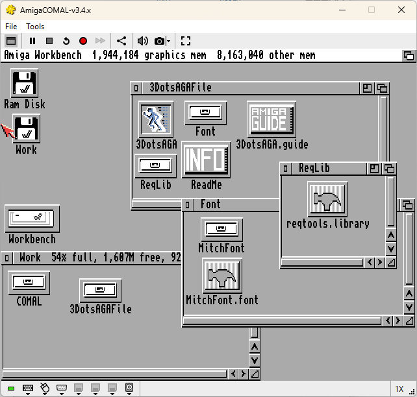Open the Tools menu
This screenshot has height=397, width=417.
pos(35,27)
